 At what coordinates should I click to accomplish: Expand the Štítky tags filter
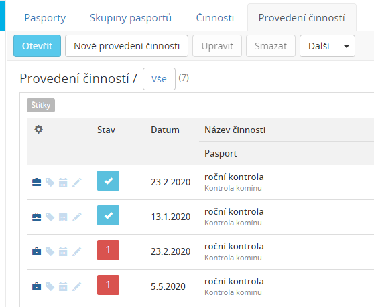click(x=41, y=105)
